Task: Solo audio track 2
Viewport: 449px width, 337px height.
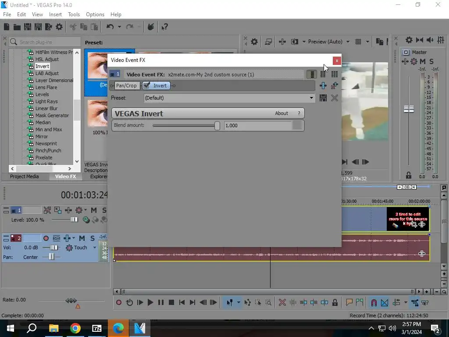Action: coord(93,238)
